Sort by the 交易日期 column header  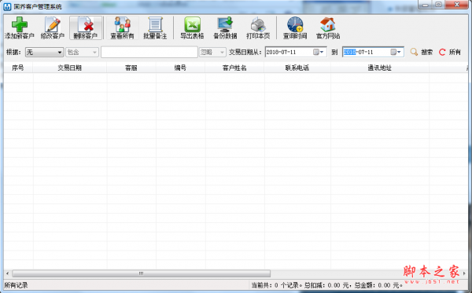(70, 68)
